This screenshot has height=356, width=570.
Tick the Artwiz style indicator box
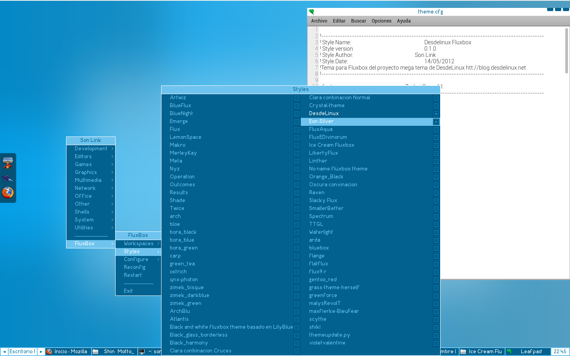(297, 98)
